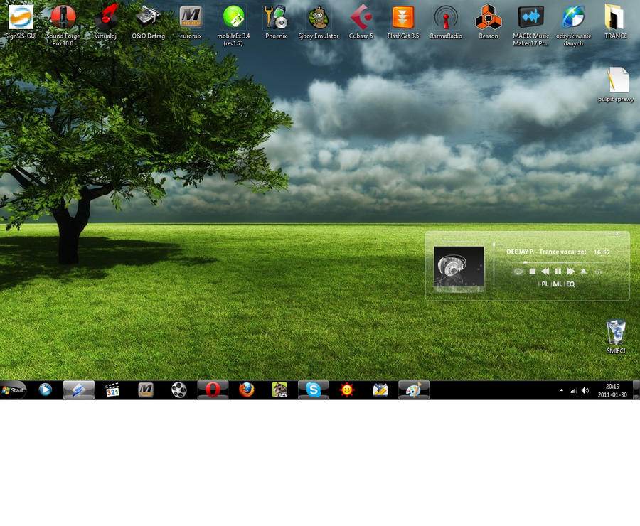Toggle the ML media library panel
The width and height of the screenshot is (640, 526).
click(558, 284)
